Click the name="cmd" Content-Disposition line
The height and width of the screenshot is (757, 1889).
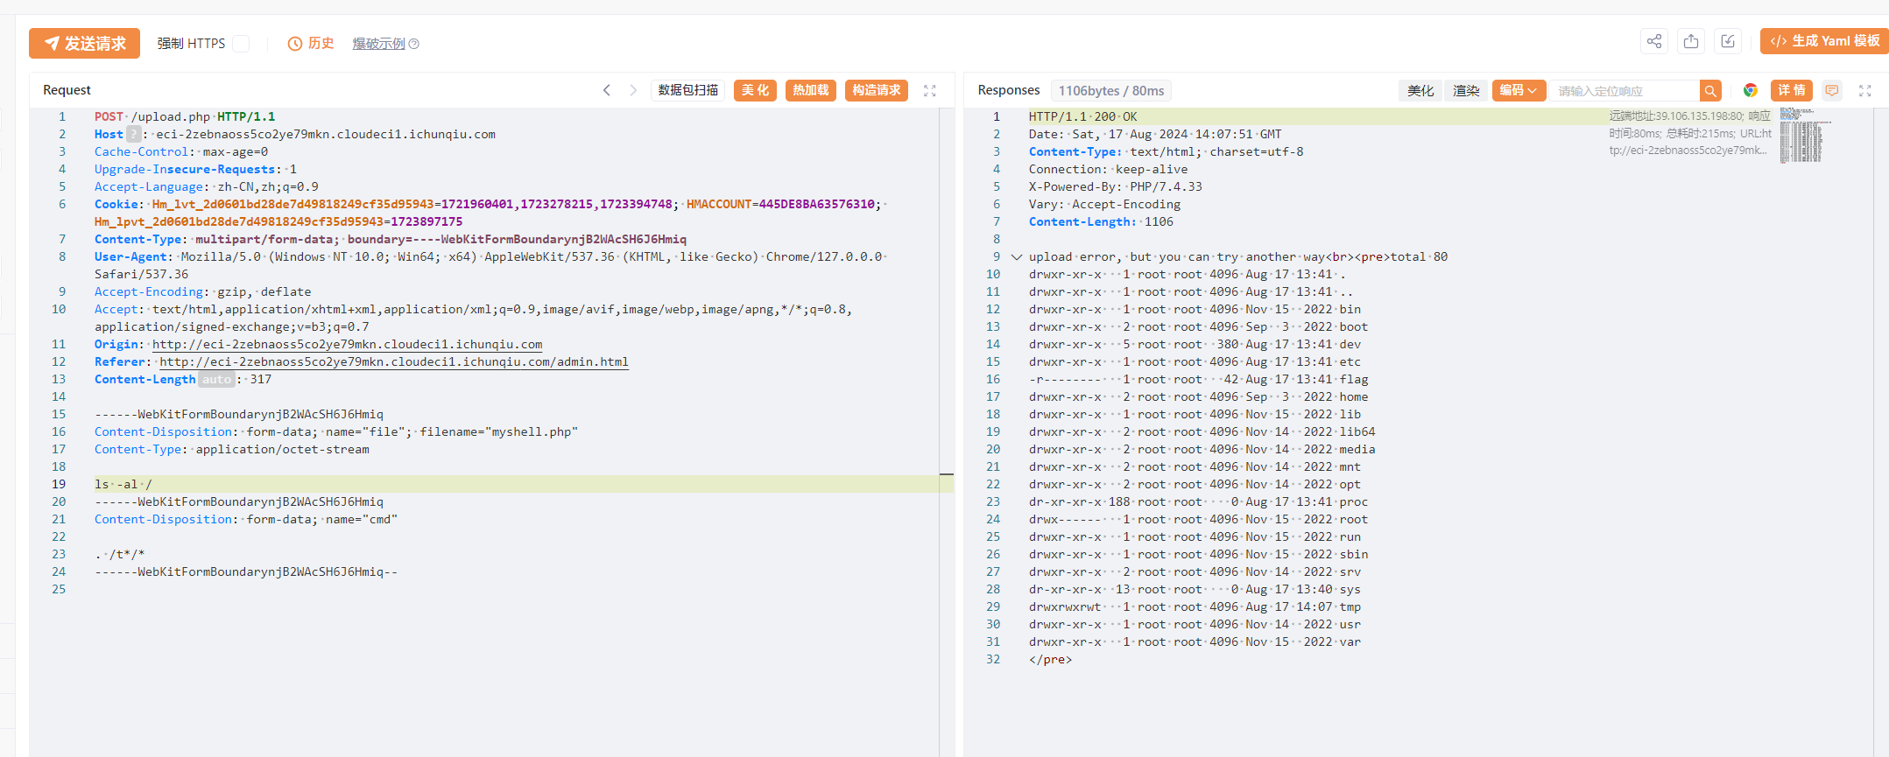pyautogui.click(x=246, y=519)
